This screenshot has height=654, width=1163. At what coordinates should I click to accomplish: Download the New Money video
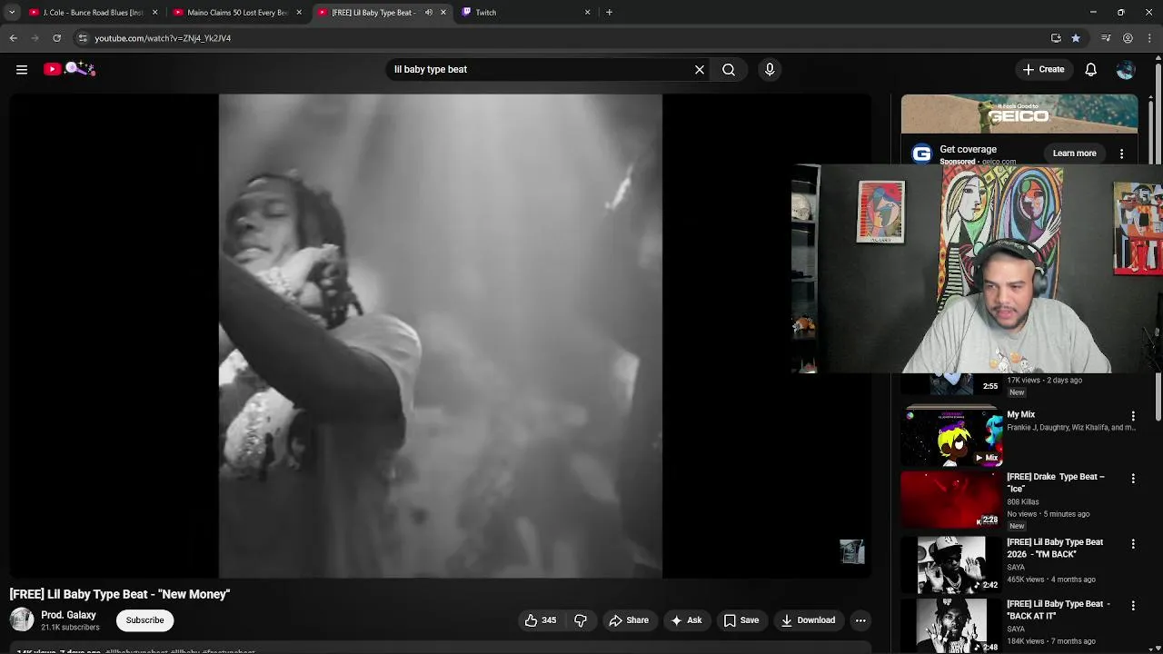(x=808, y=620)
